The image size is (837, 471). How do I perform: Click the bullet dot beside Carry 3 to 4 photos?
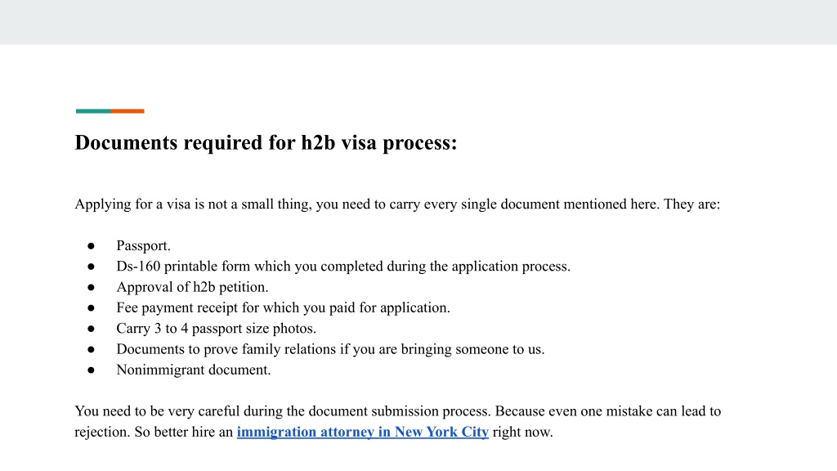pyautogui.click(x=92, y=329)
